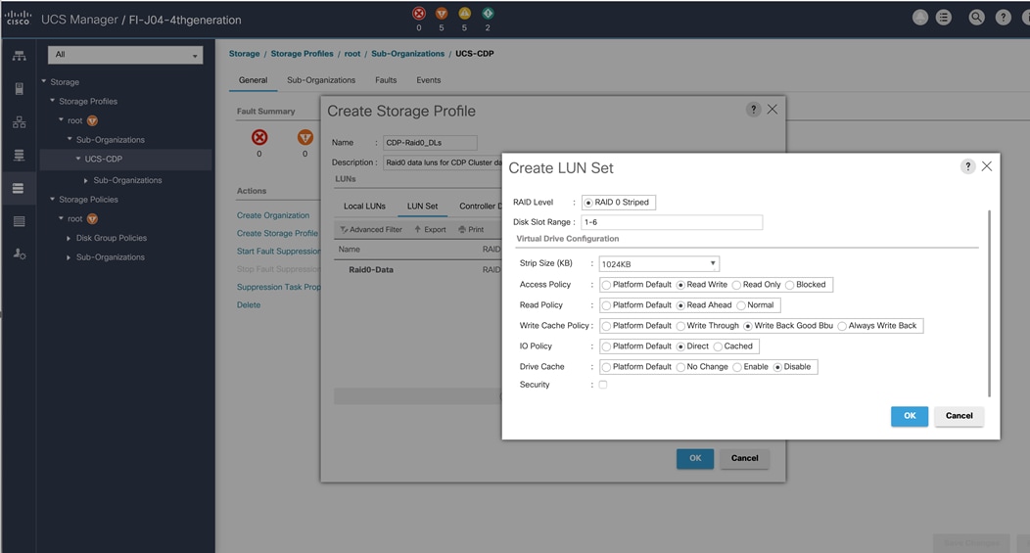
Task: Open the user profile icon in header
Action: 920,18
